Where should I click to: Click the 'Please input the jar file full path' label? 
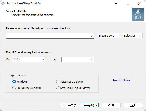pos(38,28)
